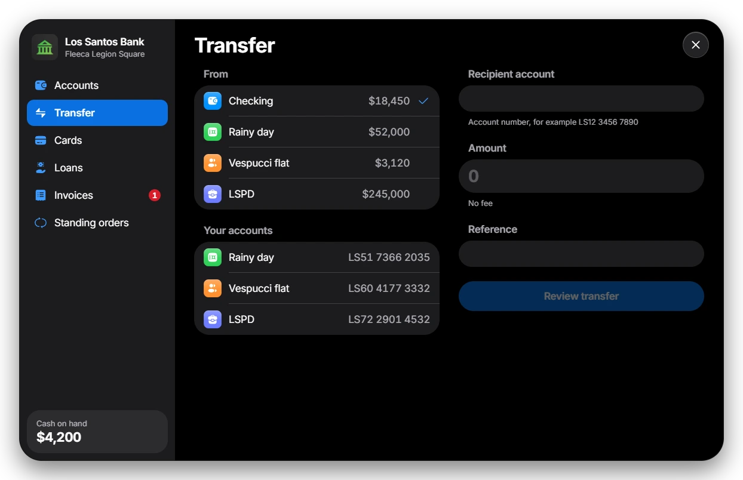
Task: Choose Vespucci flat $3,120 as source account
Action: [x=317, y=163]
